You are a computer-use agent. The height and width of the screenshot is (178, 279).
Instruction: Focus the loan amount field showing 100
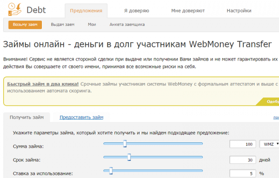point(243,144)
